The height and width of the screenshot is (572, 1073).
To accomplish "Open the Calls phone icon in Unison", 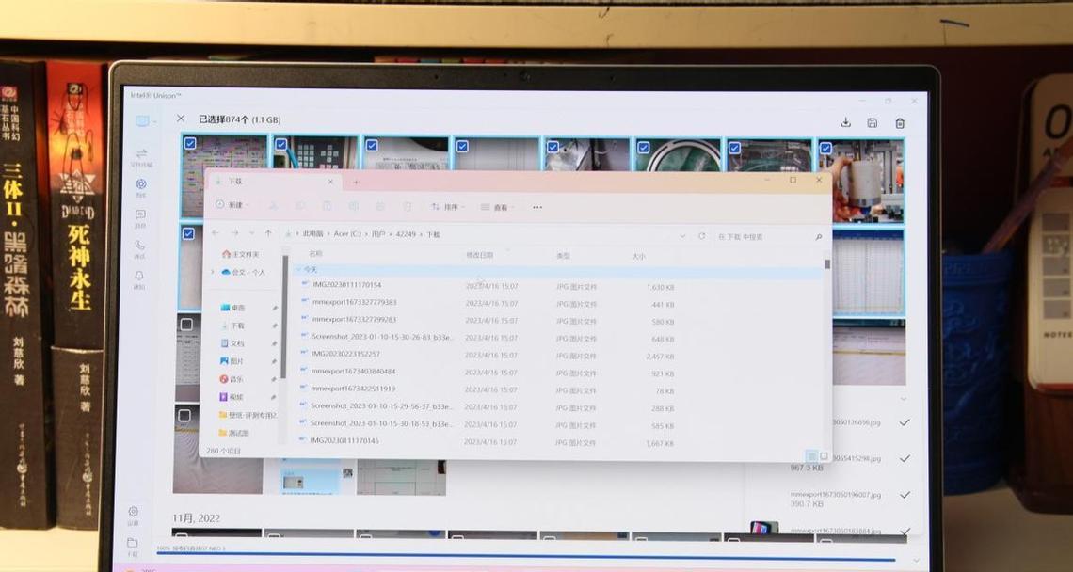I will 139,248.
